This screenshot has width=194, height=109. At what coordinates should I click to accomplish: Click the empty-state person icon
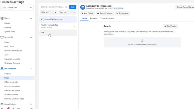click(142, 41)
